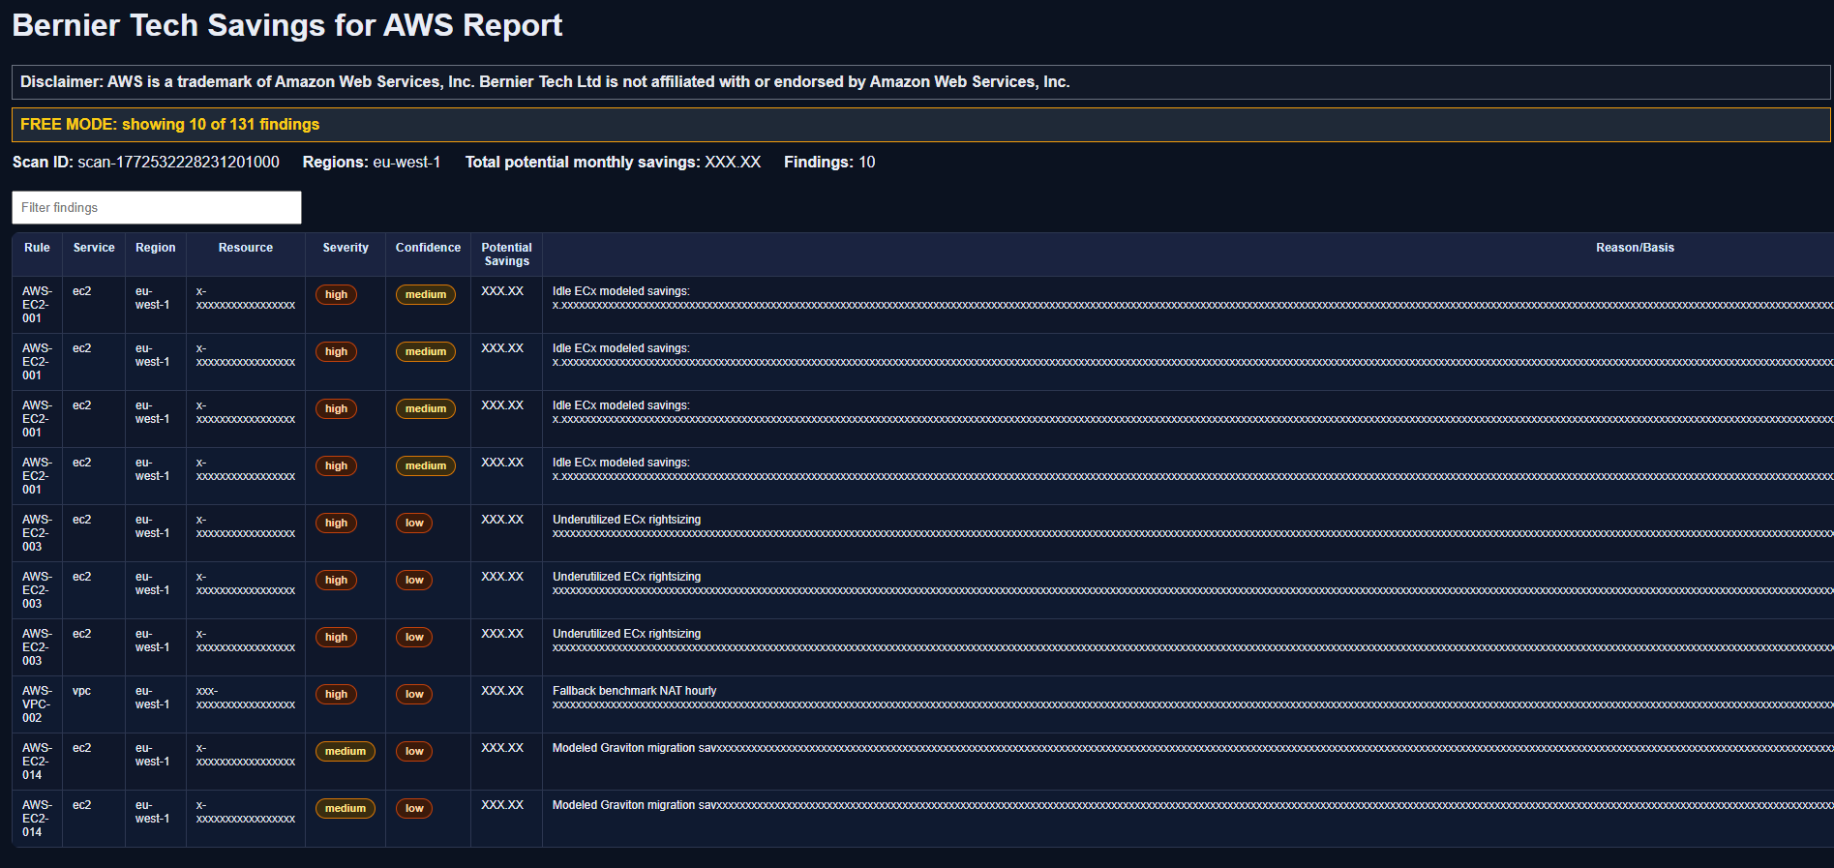Click the Findings: 10 summary count

click(829, 163)
